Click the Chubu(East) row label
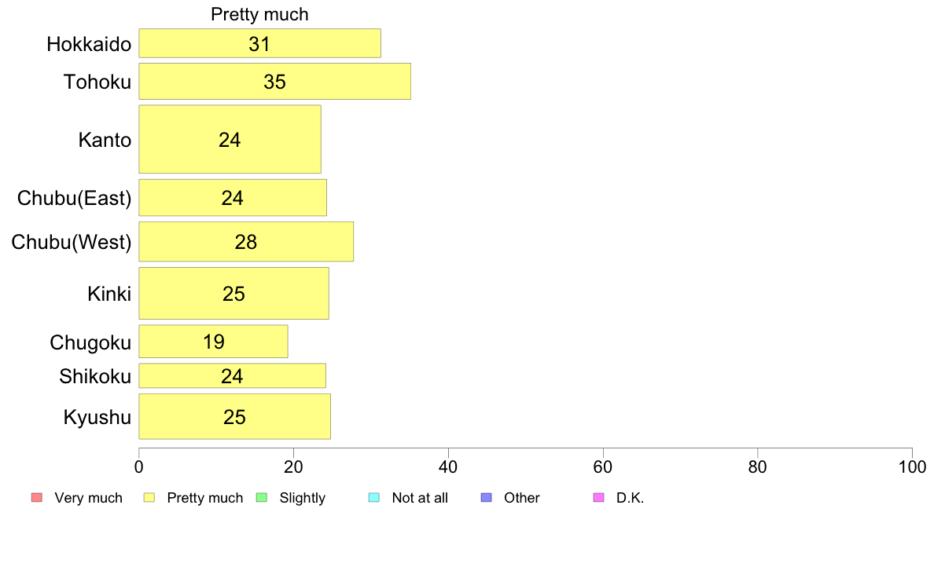 (74, 198)
